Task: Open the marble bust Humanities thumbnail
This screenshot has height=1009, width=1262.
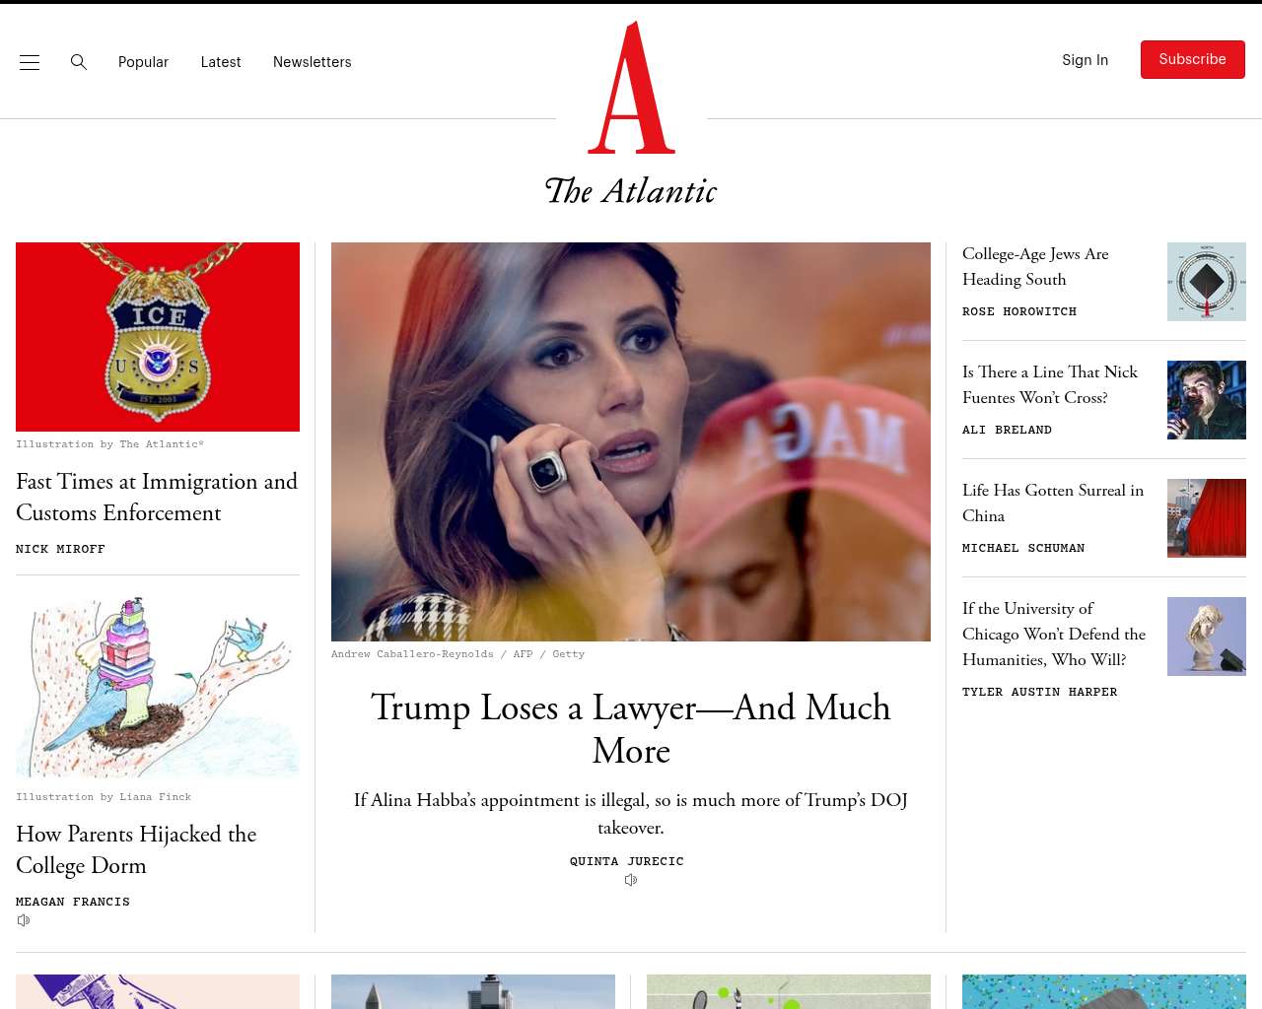Action: click(1207, 637)
